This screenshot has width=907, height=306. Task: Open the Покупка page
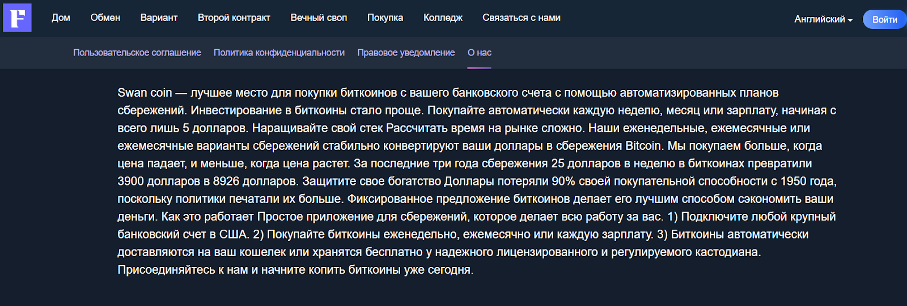pos(385,18)
